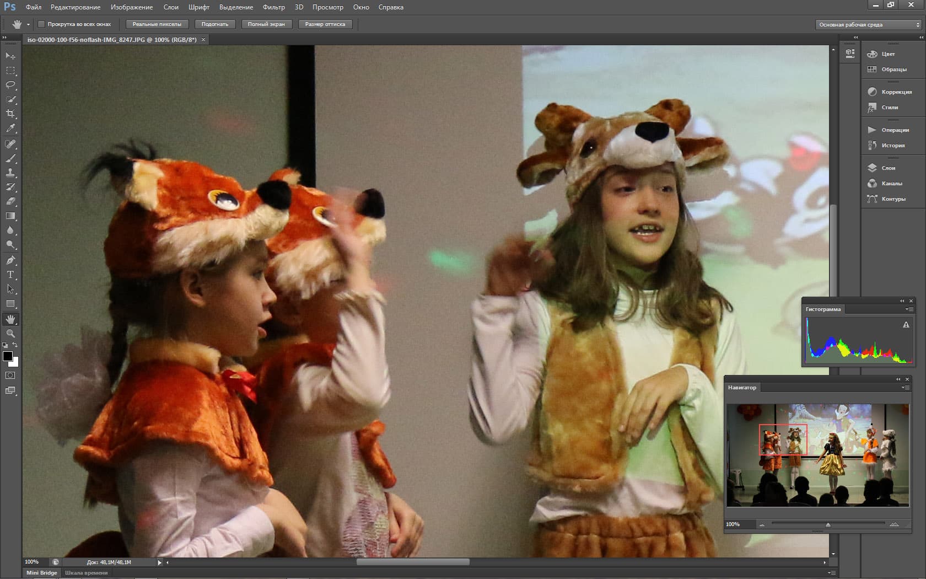Enable 'Прокрутка во всех окнах' checkbox
Image resolution: width=926 pixels, height=579 pixels.
click(x=41, y=24)
